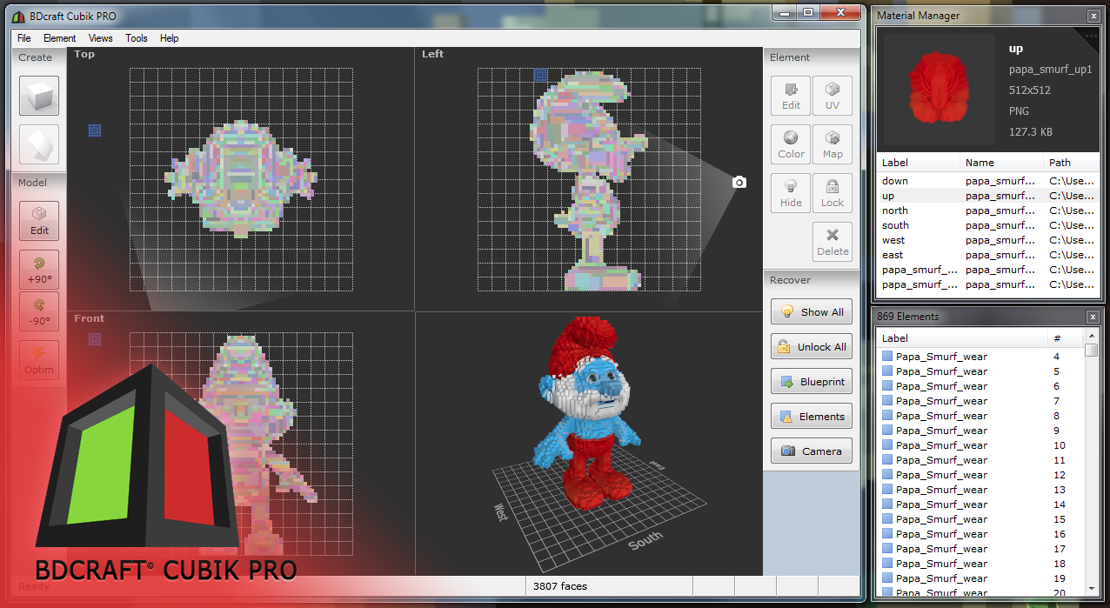Image resolution: width=1110 pixels, height=608 pixels.
Task: Select Papa_Smurf_wear element number 7
Action: pos(981,401)
